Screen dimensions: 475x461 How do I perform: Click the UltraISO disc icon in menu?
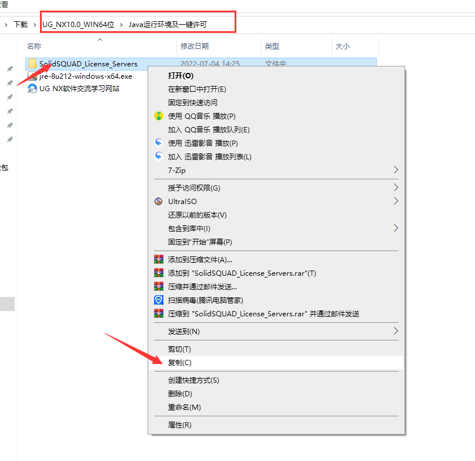(x=159, y=202)
